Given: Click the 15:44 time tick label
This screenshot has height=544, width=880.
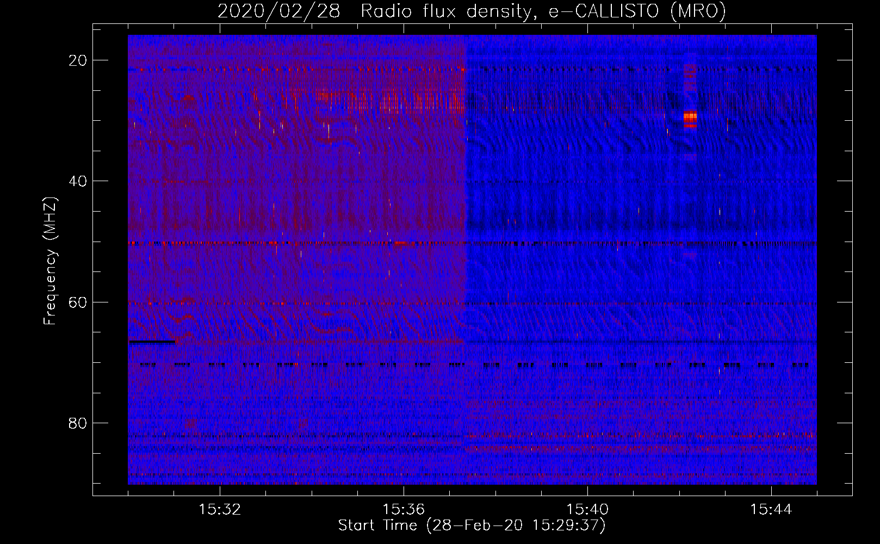Looking at the screenshot, I should click(771, 510).
